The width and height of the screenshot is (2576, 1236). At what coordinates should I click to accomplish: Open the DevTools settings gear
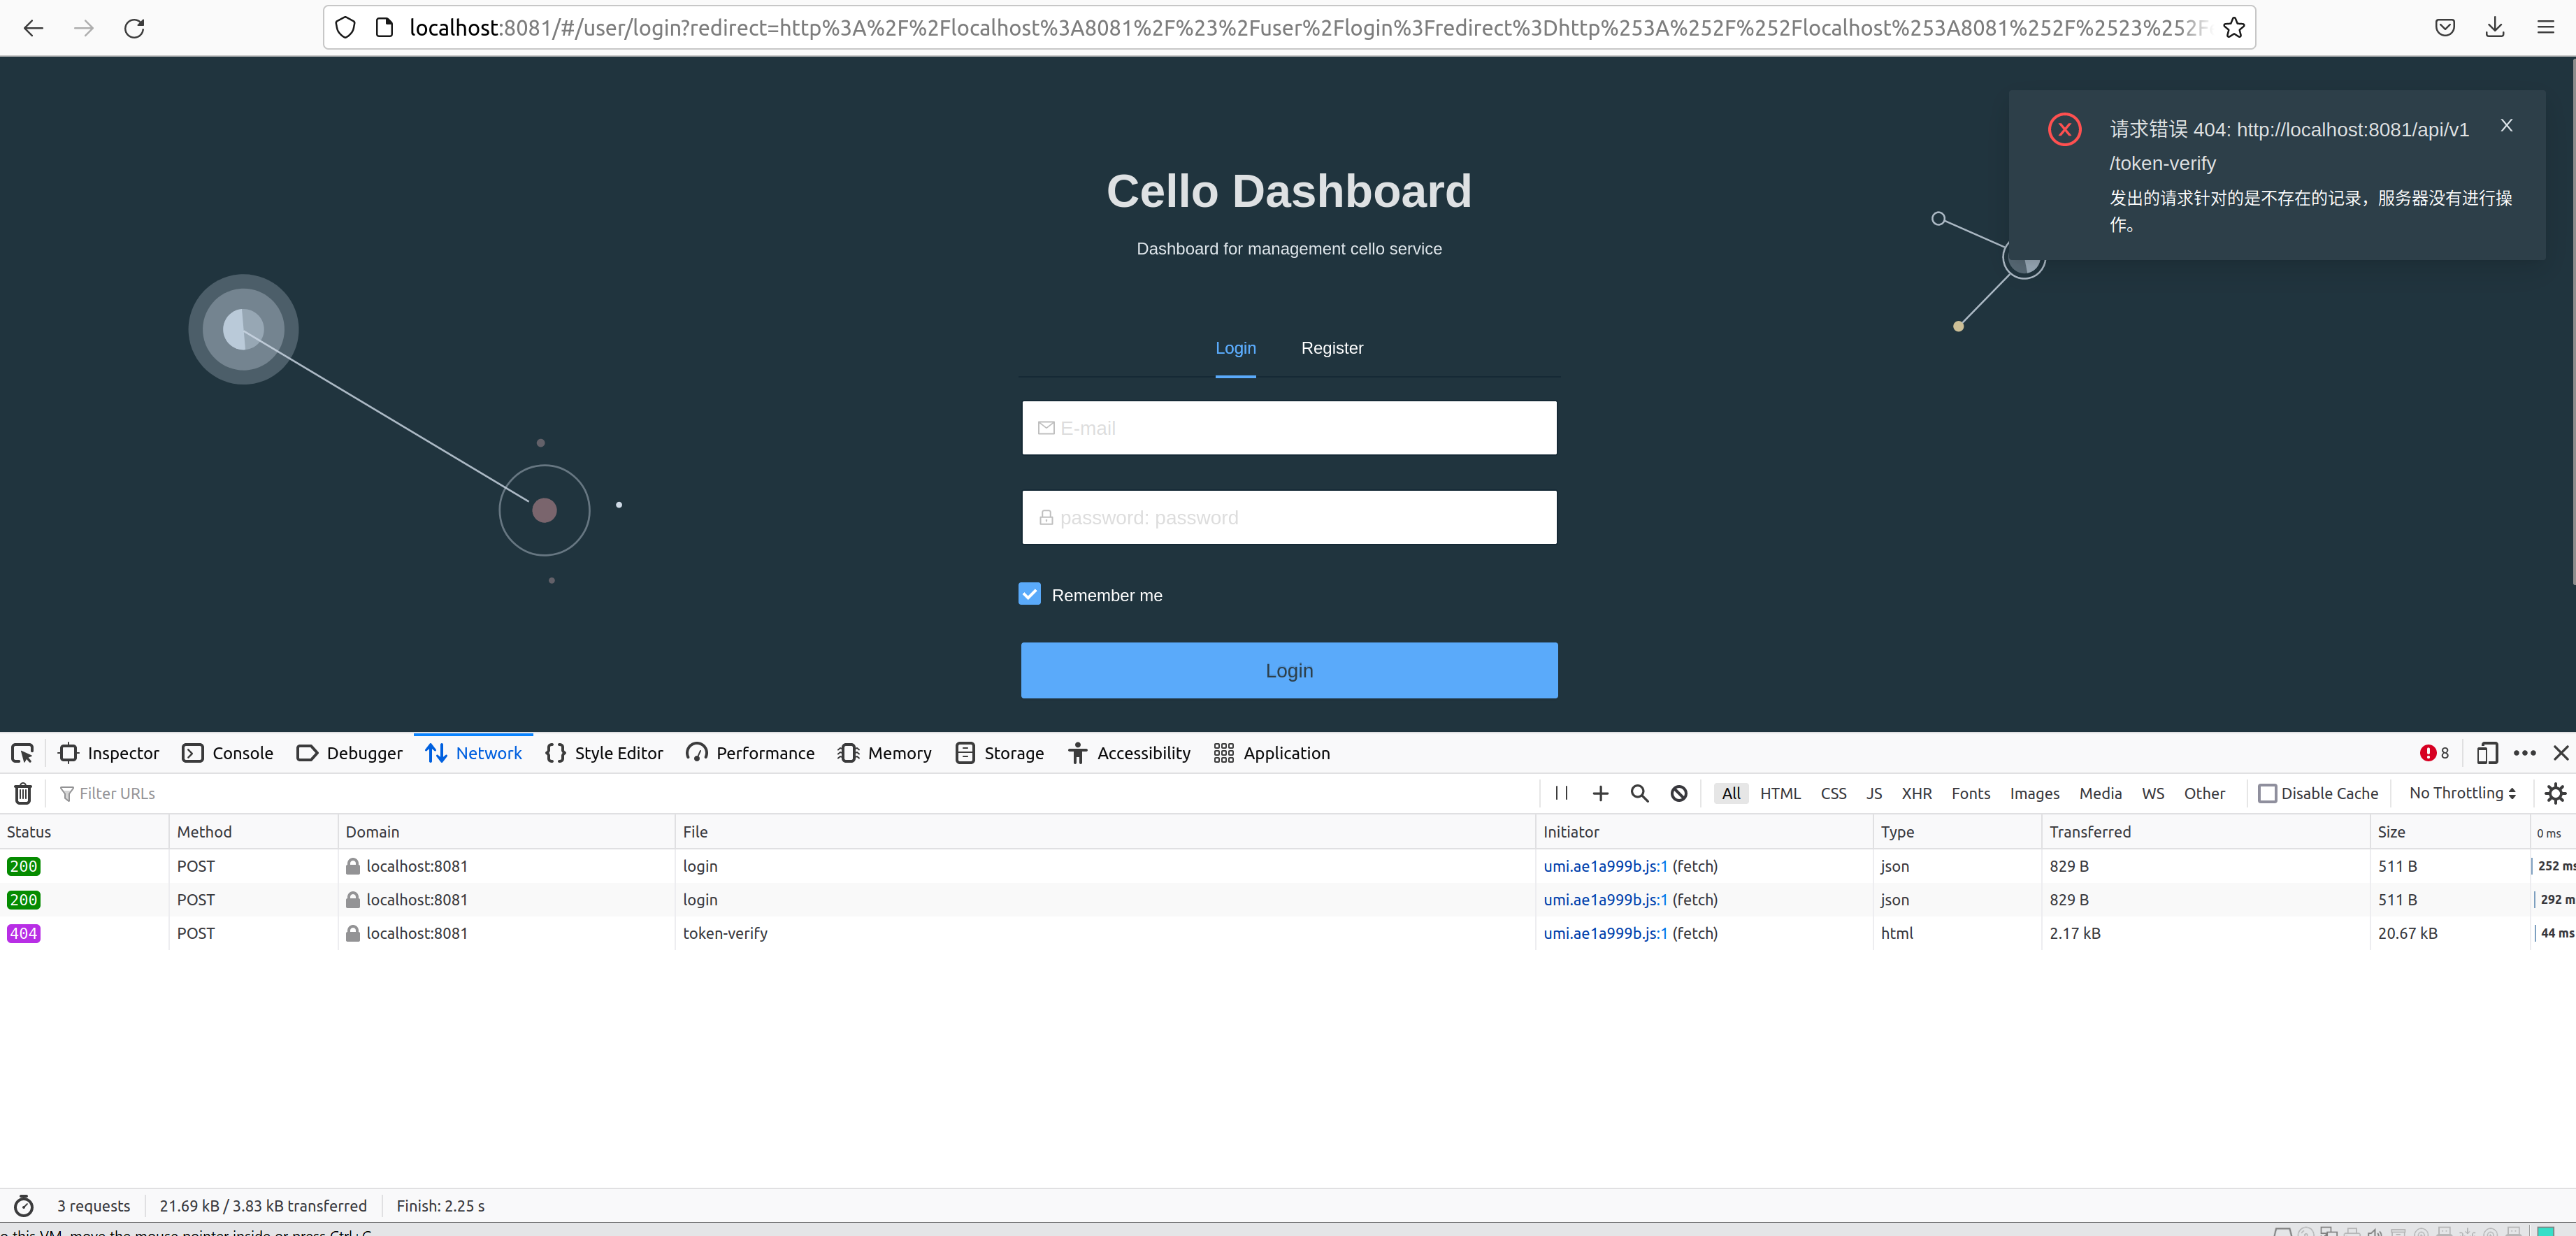[x=2556, y=793]
